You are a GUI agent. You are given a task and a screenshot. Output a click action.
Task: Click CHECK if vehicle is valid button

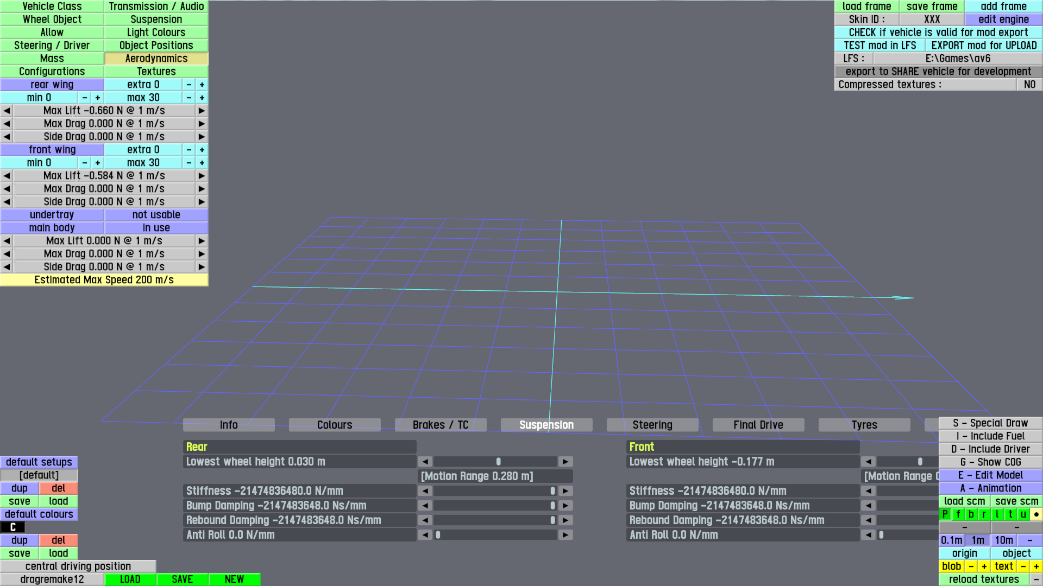[938, 33]
